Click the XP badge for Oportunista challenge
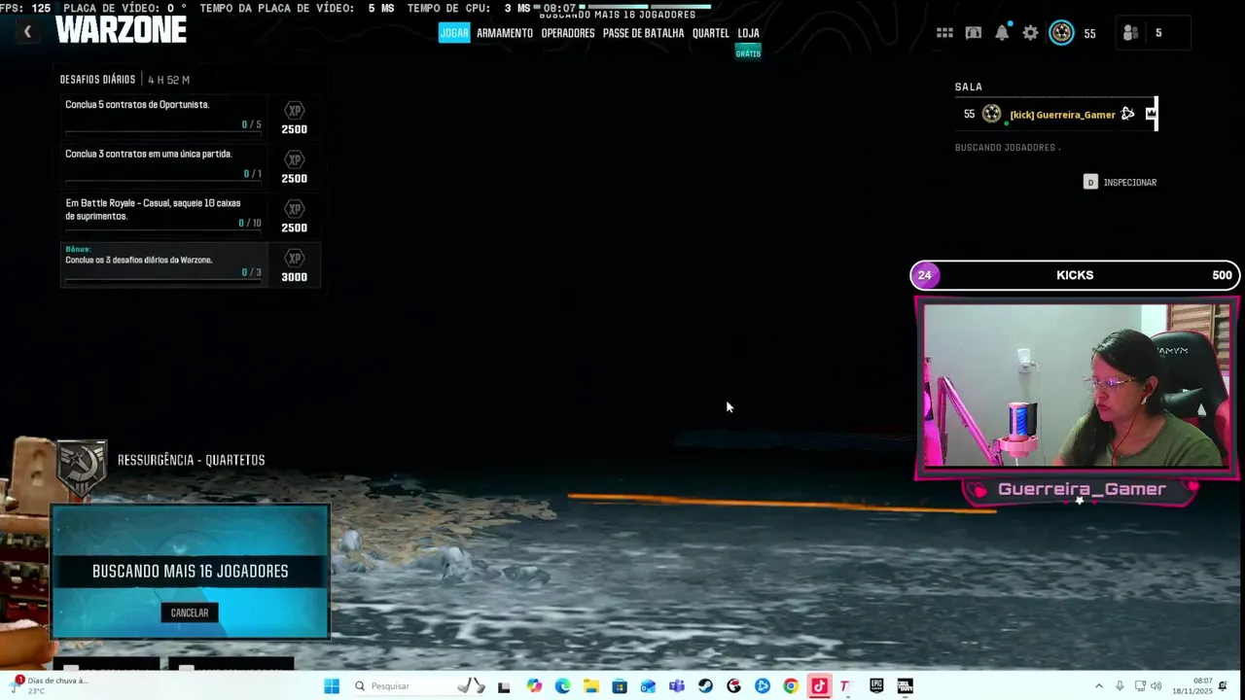The height and width of the screenshot is (700, 1245). (294, 111)
